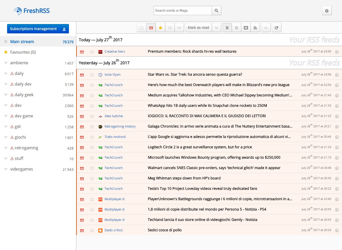Open the giochi category
342x250 pixels.
pyautogui.click(x=20, y=137)
